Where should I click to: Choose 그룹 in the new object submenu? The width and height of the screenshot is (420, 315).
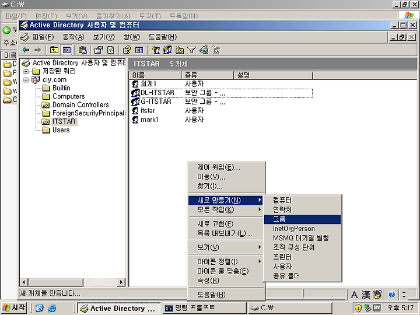tap(302, 219)
